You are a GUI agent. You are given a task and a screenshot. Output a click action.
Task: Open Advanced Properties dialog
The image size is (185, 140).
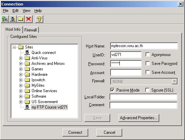(x=139, y=118)
